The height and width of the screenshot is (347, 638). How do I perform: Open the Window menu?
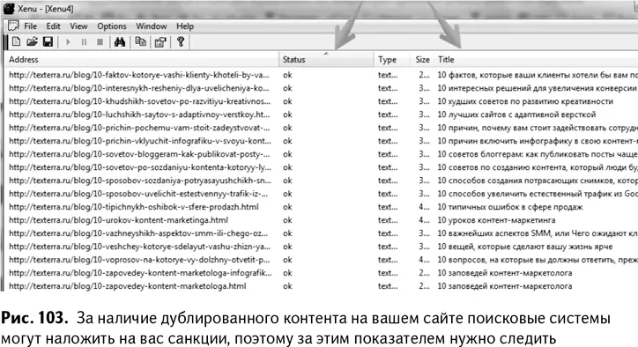pos(152,26)
